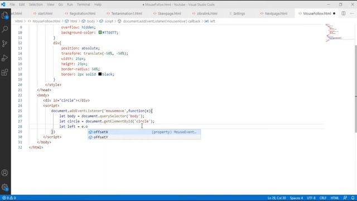Viewport: 357px width, 201px height.
Task: Click the feedback icon in status bar
Action: pyautogui.click(x=345, y=198)
